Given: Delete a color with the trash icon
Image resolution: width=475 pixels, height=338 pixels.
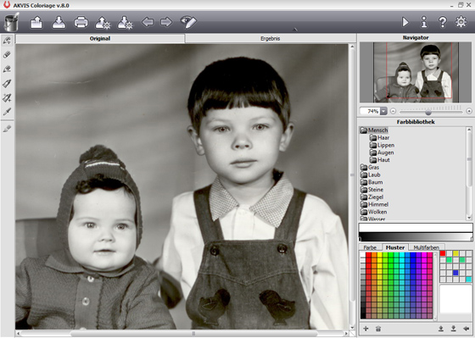Looking at the screenshot, I should point(378,329).
